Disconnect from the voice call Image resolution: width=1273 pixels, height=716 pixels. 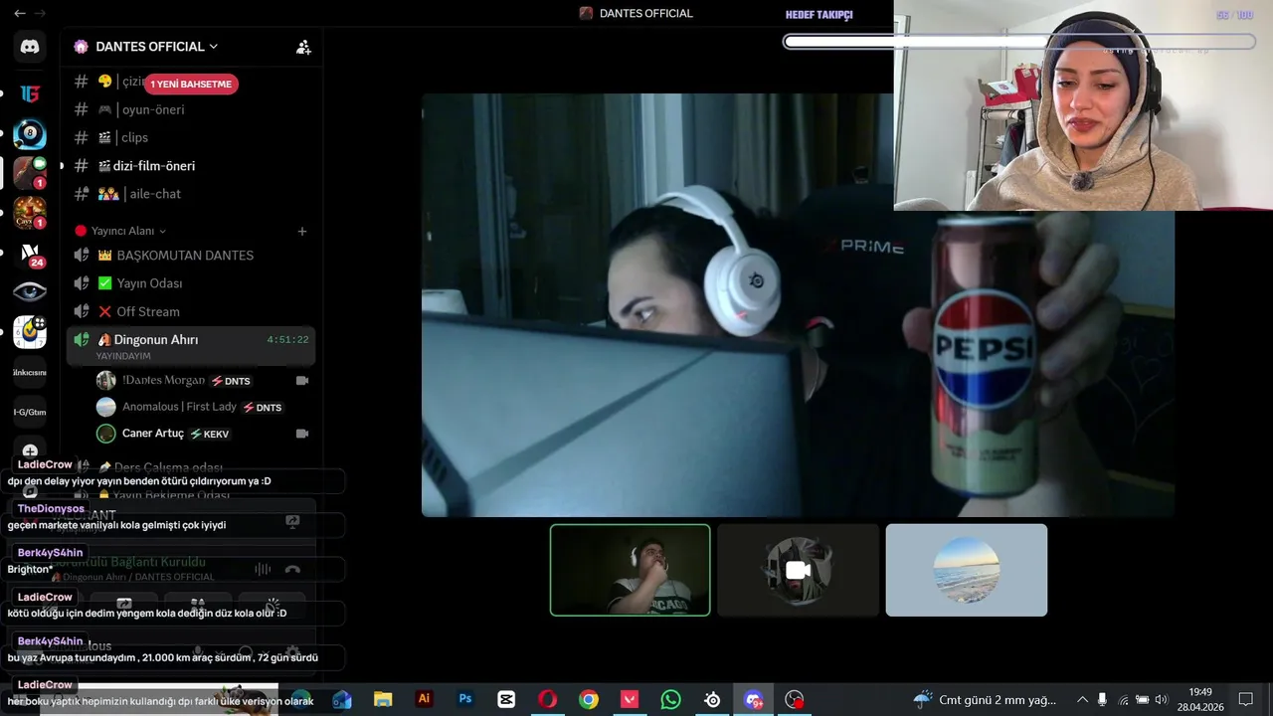click(292, 569)
